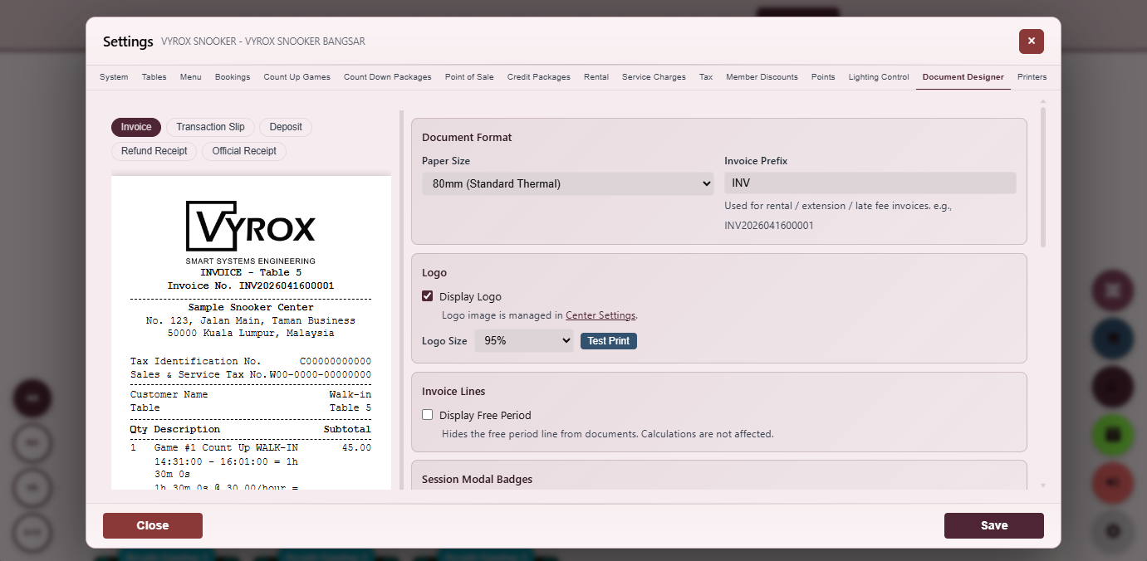
Task: Follow the Center Settings link
Action: pyautogui.click(x=600, y=315)
